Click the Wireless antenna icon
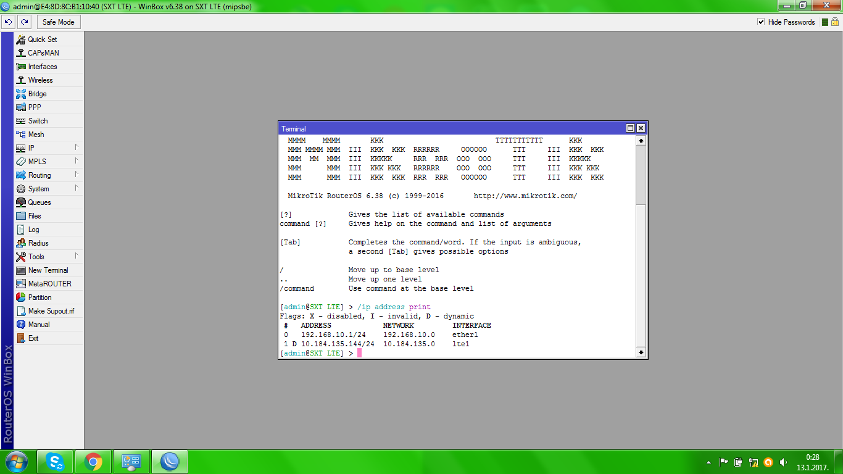Viewport: 843px width, 474px height. [21, 80]
